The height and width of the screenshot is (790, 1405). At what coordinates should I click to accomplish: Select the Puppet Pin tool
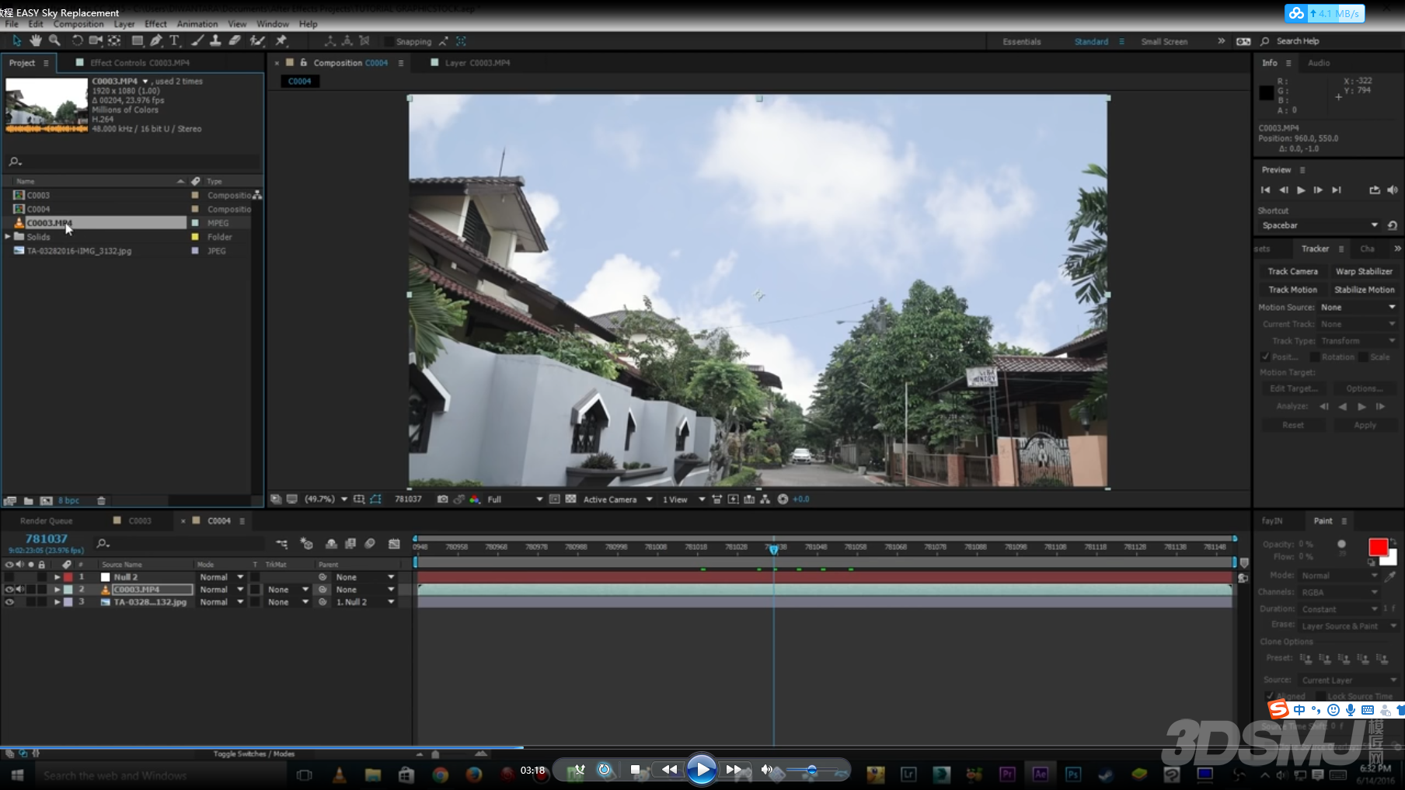pos(281,40)
